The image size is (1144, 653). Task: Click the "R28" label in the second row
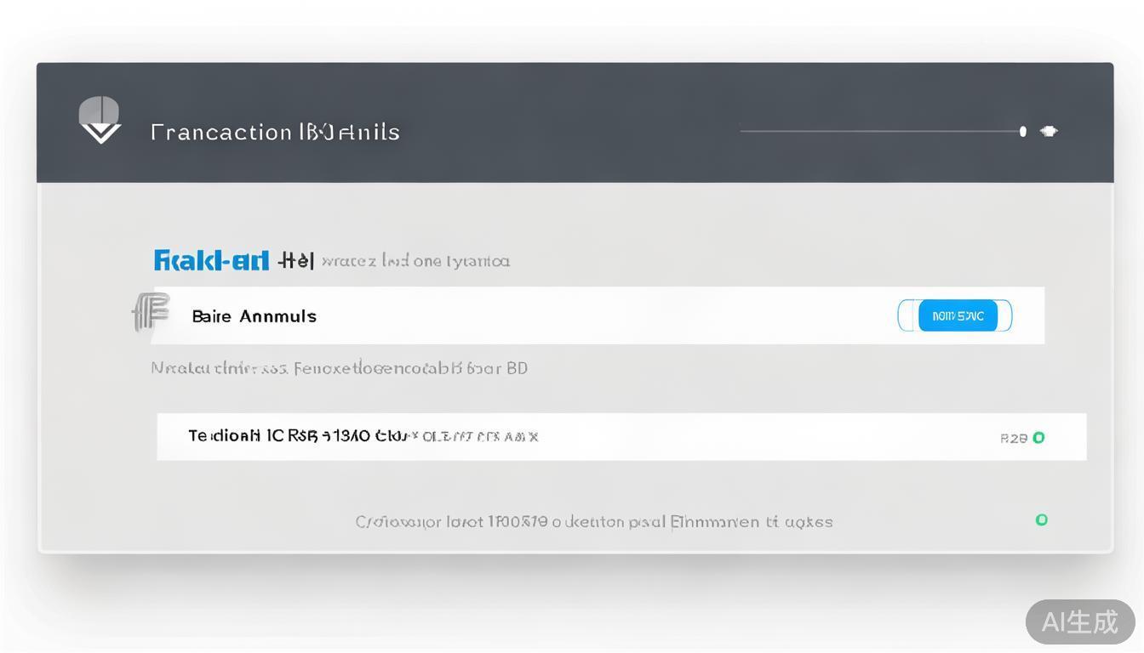tap(1013, 439)
